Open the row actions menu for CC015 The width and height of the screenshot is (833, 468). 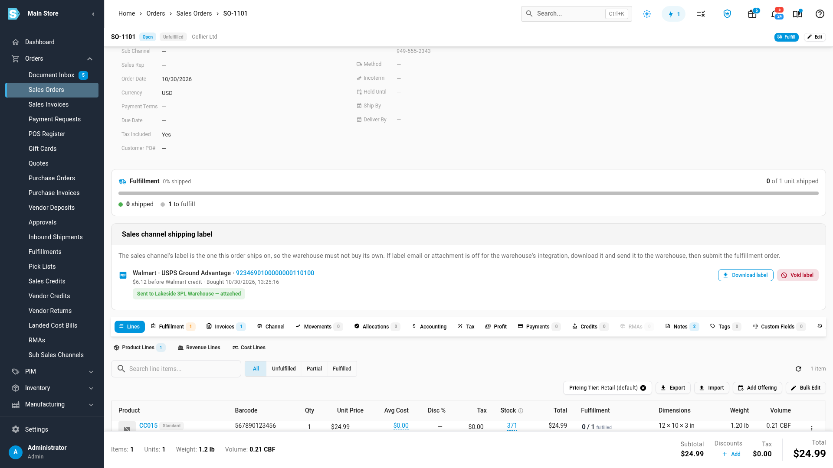(812, 428)
